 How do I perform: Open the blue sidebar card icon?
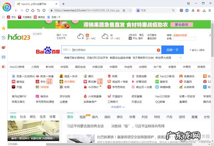click(x=4, y=57)
